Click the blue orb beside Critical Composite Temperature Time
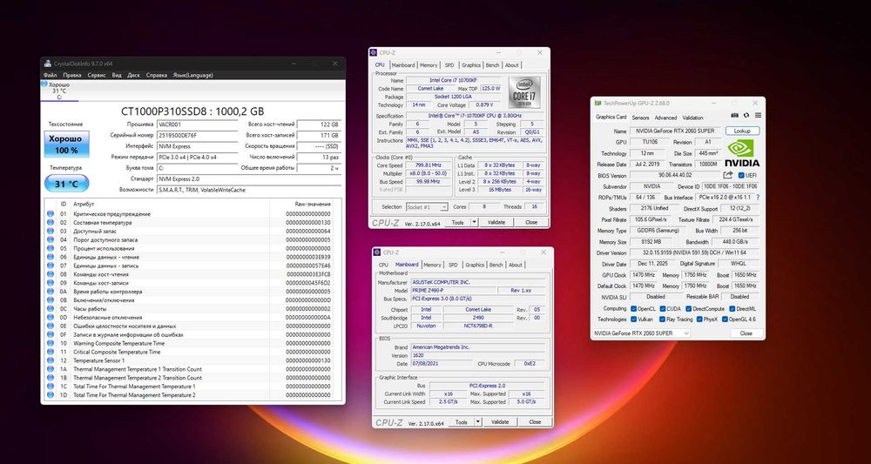This screenshot has height=464, width=871. (x=51, y=352)
